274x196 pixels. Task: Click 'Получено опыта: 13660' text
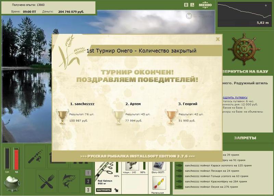(x=28, y=5)
